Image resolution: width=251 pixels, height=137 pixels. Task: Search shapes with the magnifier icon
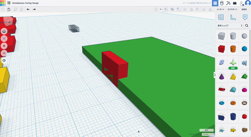(x=247, y=25)
